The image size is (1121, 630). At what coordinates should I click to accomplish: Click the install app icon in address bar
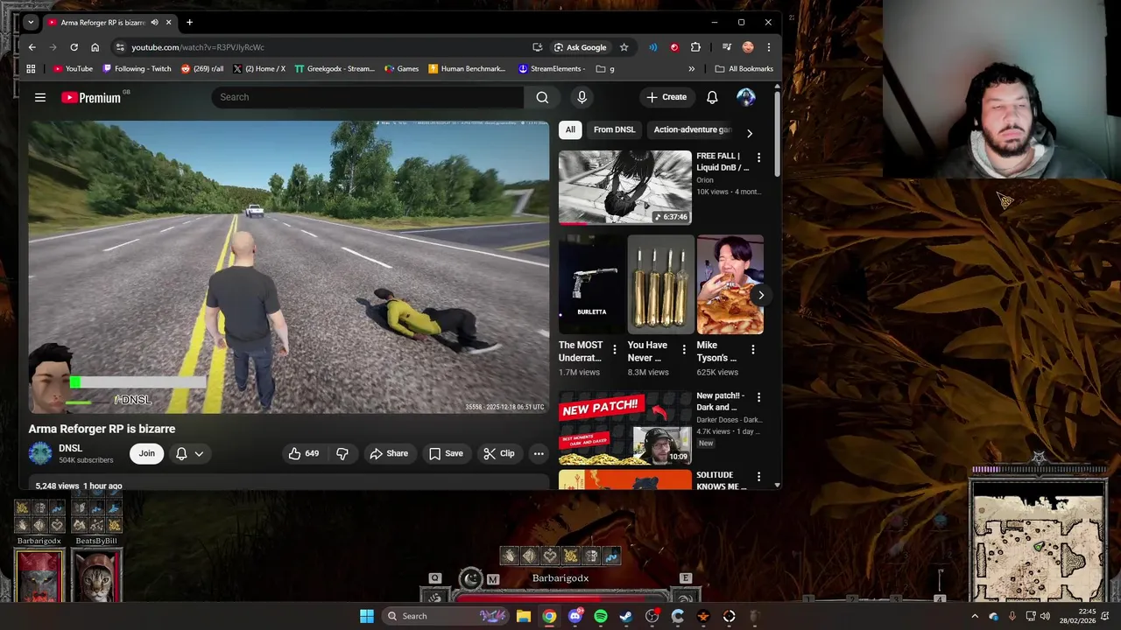coord(537,47)
